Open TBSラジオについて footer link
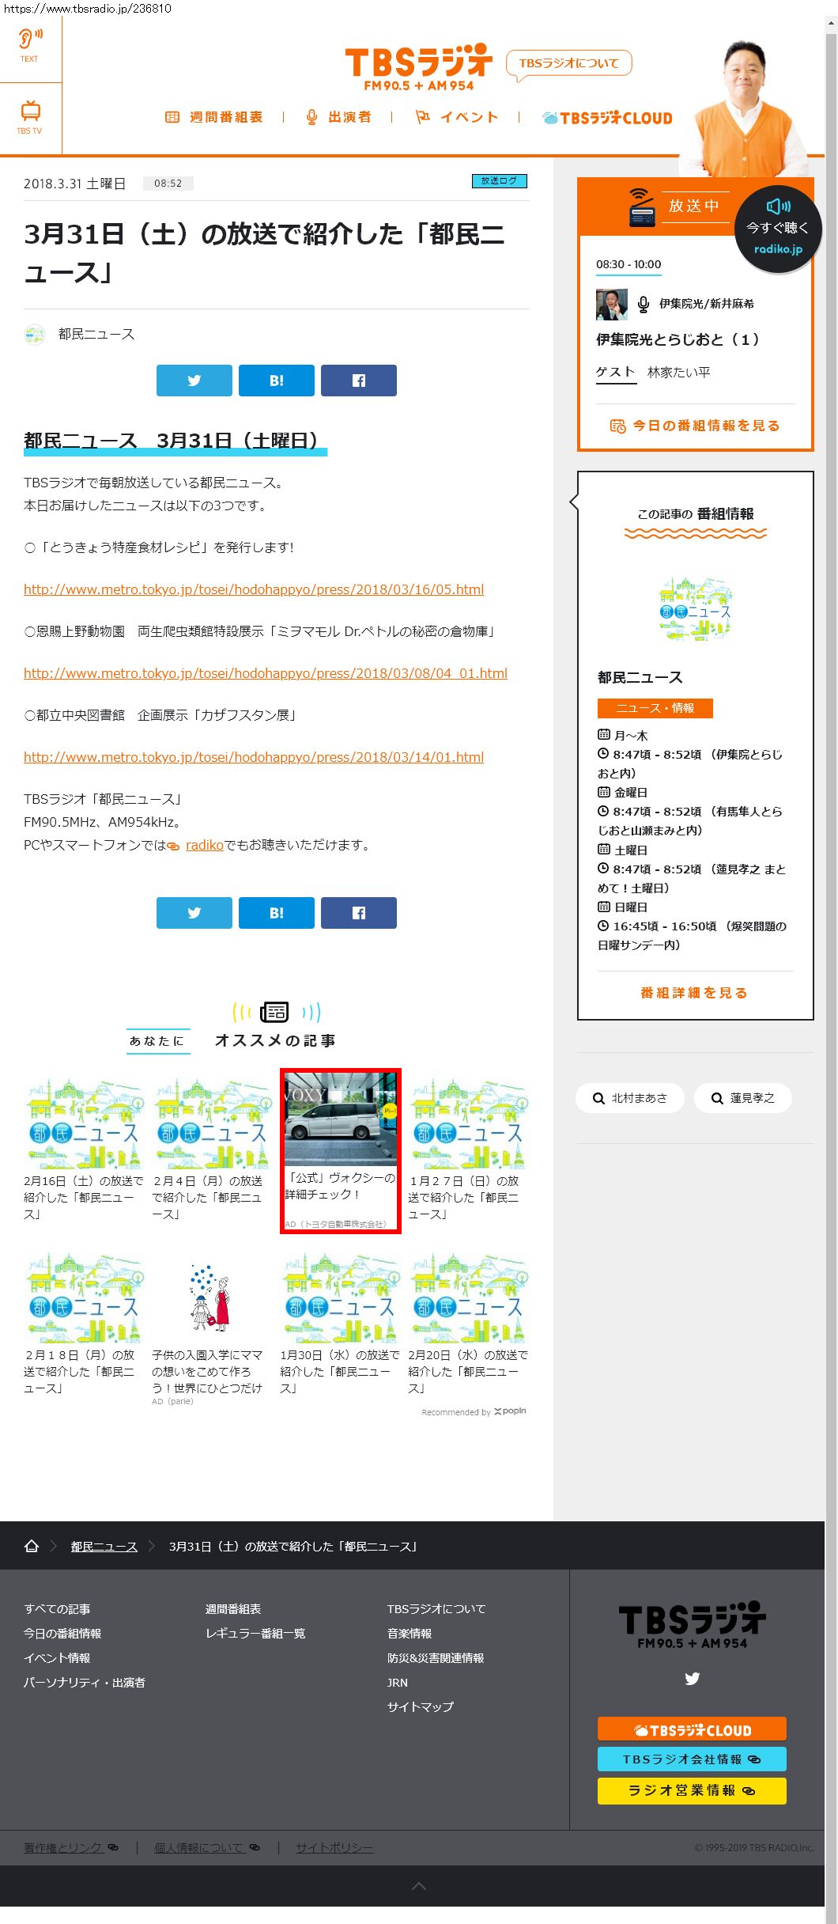Screen dimensions: 838x1924 [x=436, y=1609]
